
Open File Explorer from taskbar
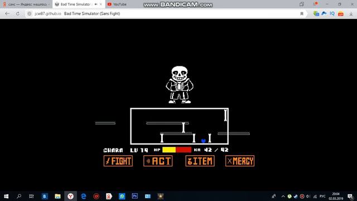[57, 196]
